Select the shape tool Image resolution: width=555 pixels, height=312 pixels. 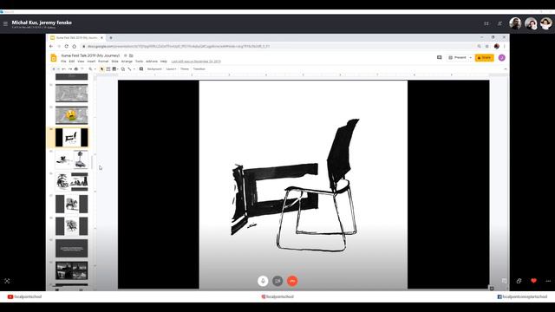click(x=123, y=69)
